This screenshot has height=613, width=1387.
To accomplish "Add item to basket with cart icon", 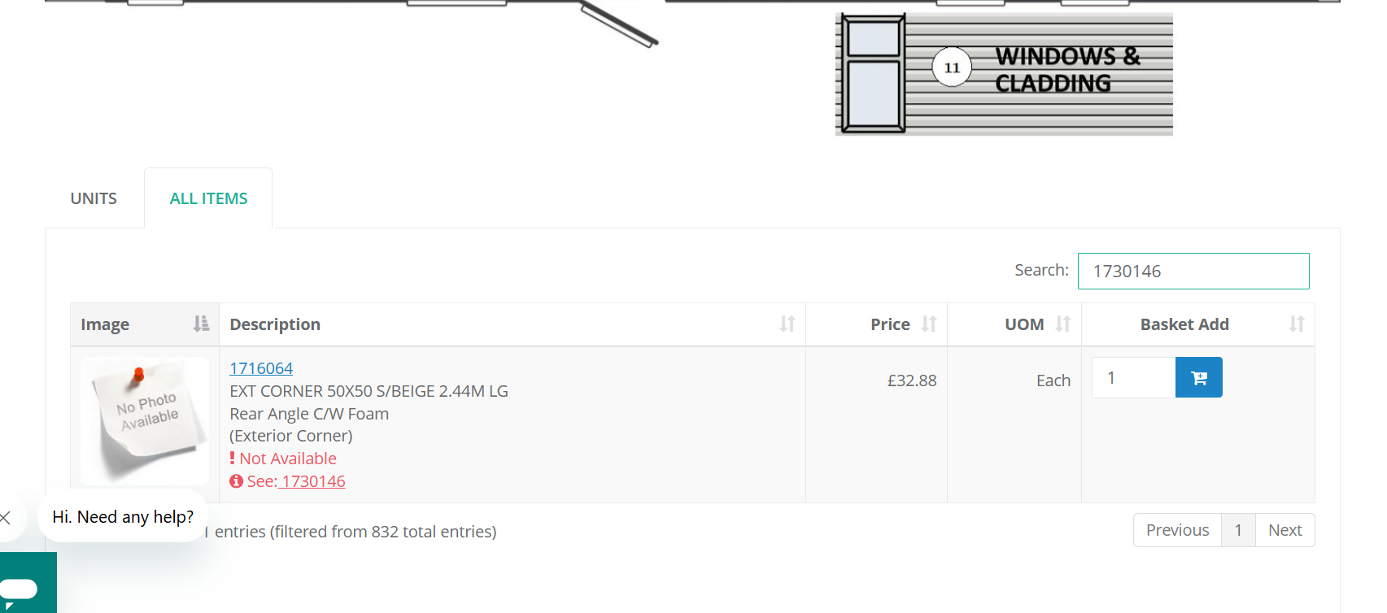I will [1198, 377].
